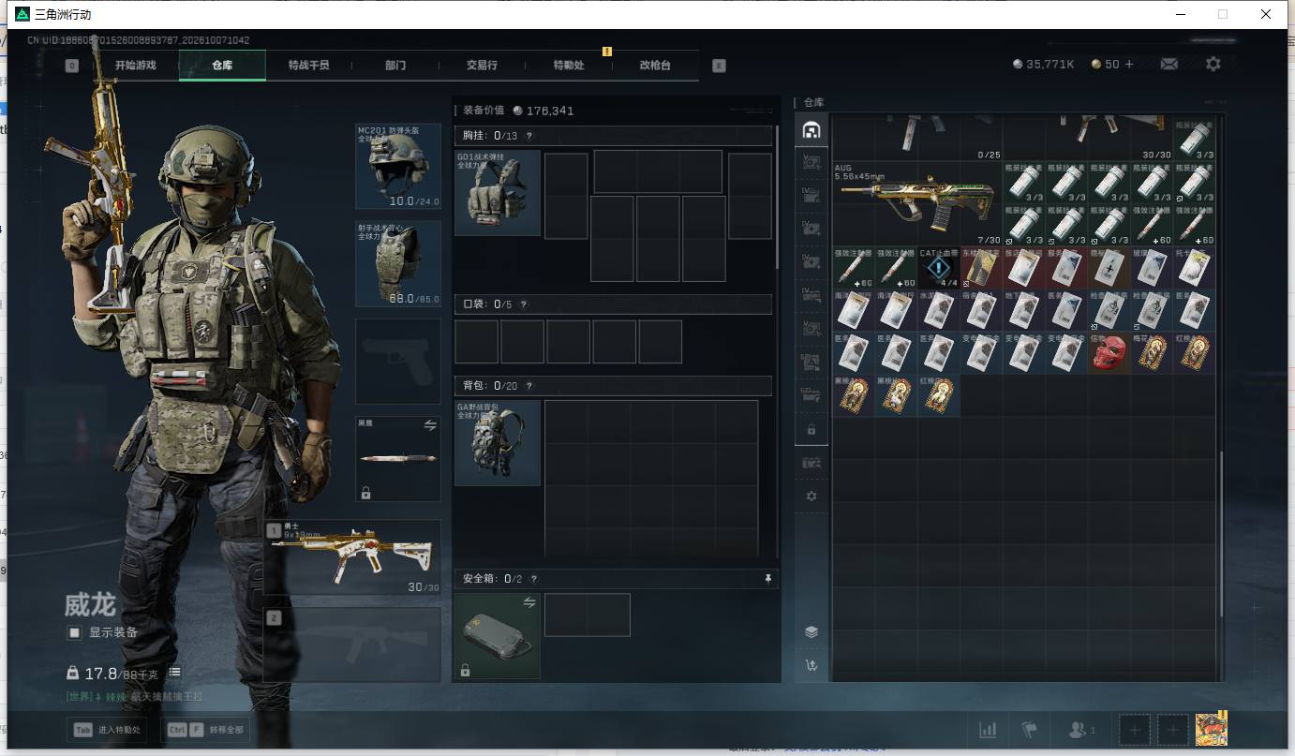Screen dimensions: 1295x756
Task: Click the swap arrows on the melee knife slot
Action: 430,424
